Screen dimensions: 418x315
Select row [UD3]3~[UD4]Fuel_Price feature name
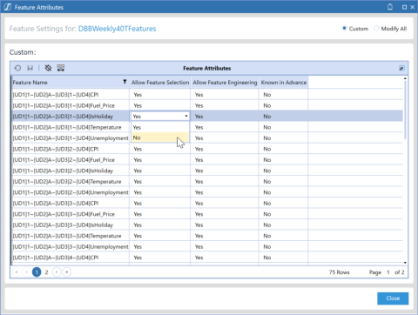click(x=64, y=214)
